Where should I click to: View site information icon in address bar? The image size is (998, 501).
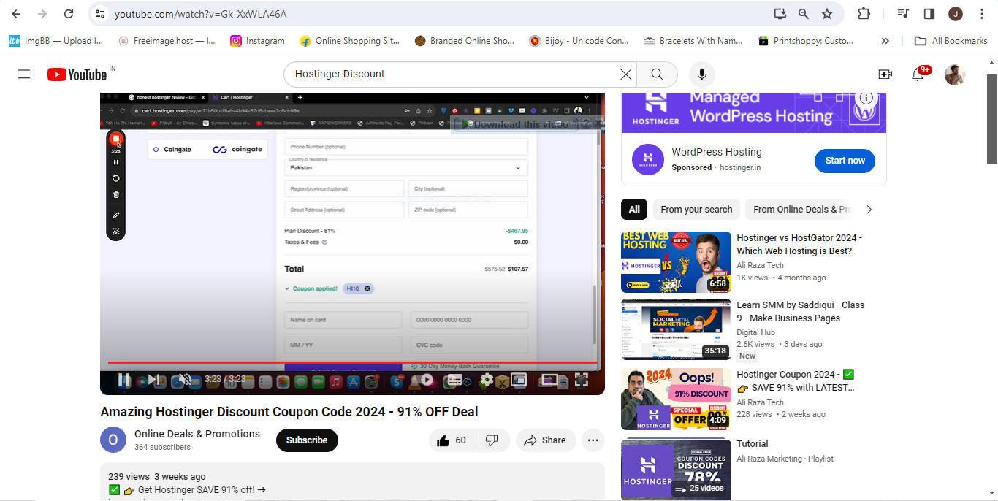click(100, 14)
